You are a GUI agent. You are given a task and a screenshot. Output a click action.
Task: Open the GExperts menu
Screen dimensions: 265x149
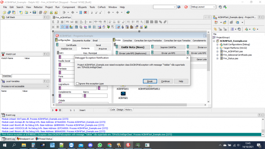[x=82, y=7]
